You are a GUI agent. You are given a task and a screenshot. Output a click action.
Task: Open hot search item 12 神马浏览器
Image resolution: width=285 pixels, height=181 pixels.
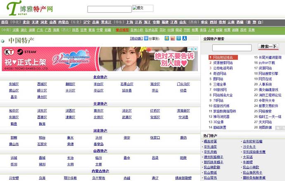click(x=221, y=117)
